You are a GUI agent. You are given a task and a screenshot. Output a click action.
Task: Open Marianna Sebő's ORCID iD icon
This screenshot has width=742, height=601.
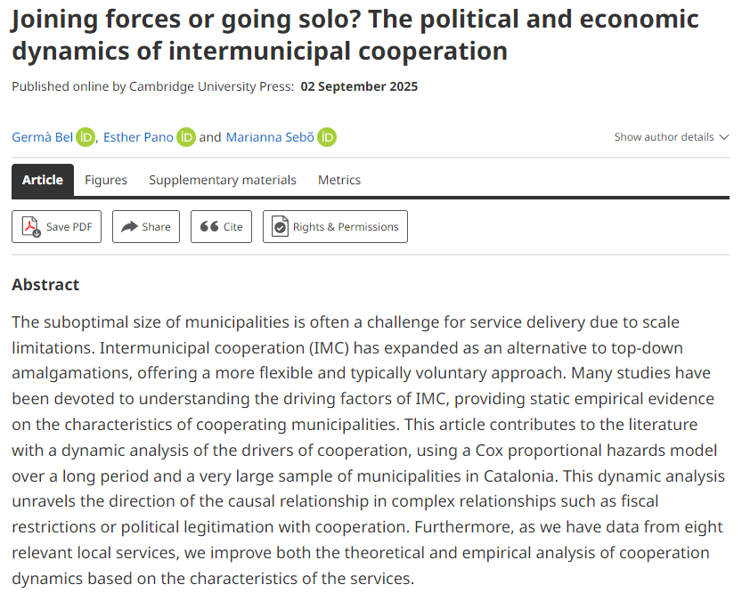(x=327, y=137)
